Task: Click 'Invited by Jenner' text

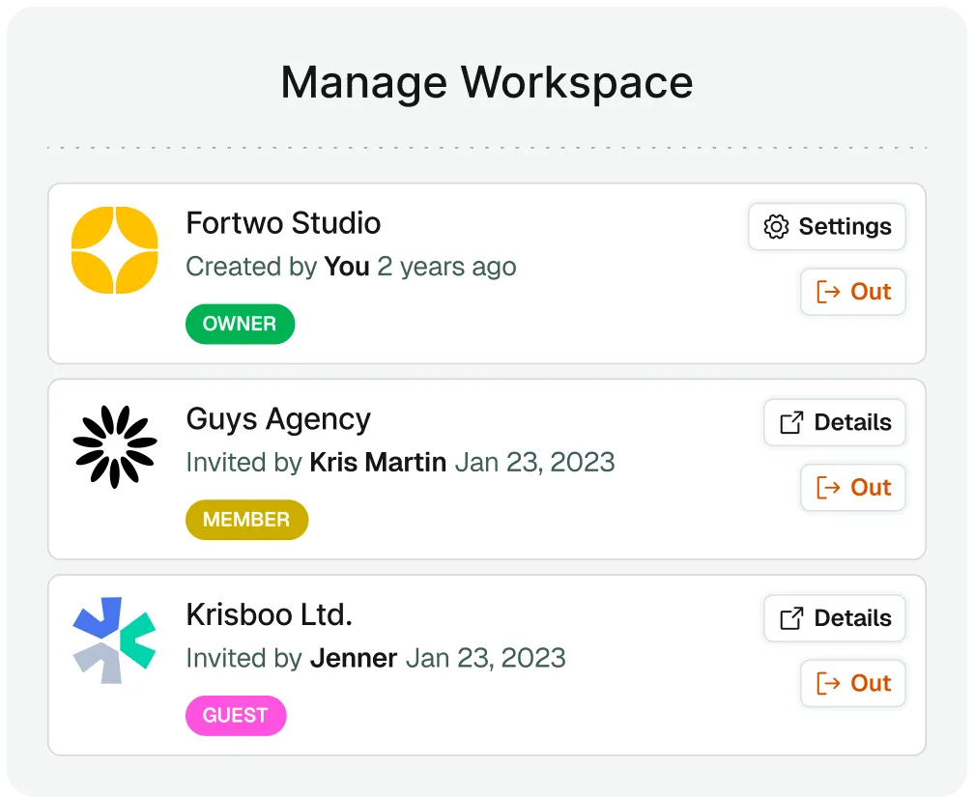Action: coord(292,658)
